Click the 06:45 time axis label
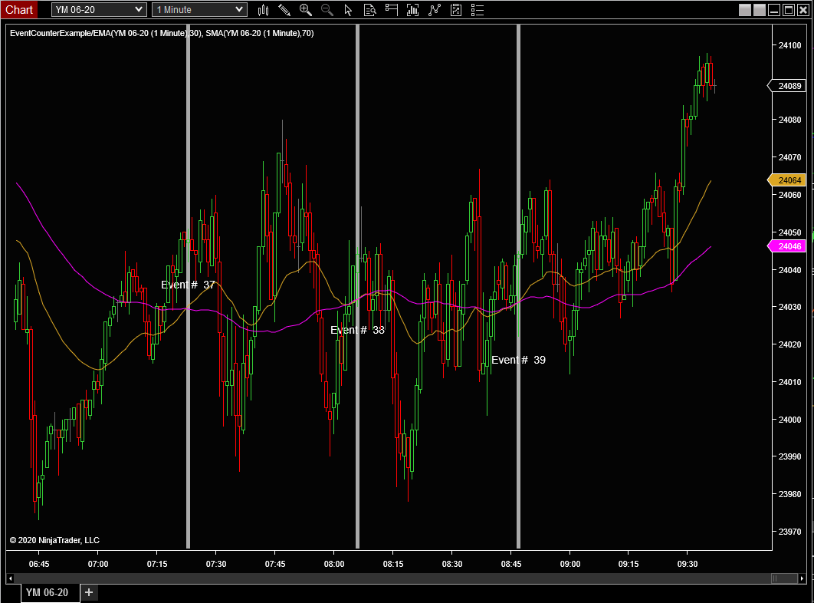The width and height of the screenshot is (814, 603). (39, 564)
